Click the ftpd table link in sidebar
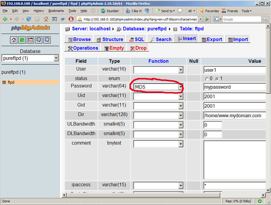Screen dimensions: 271x205 point(11,82)
